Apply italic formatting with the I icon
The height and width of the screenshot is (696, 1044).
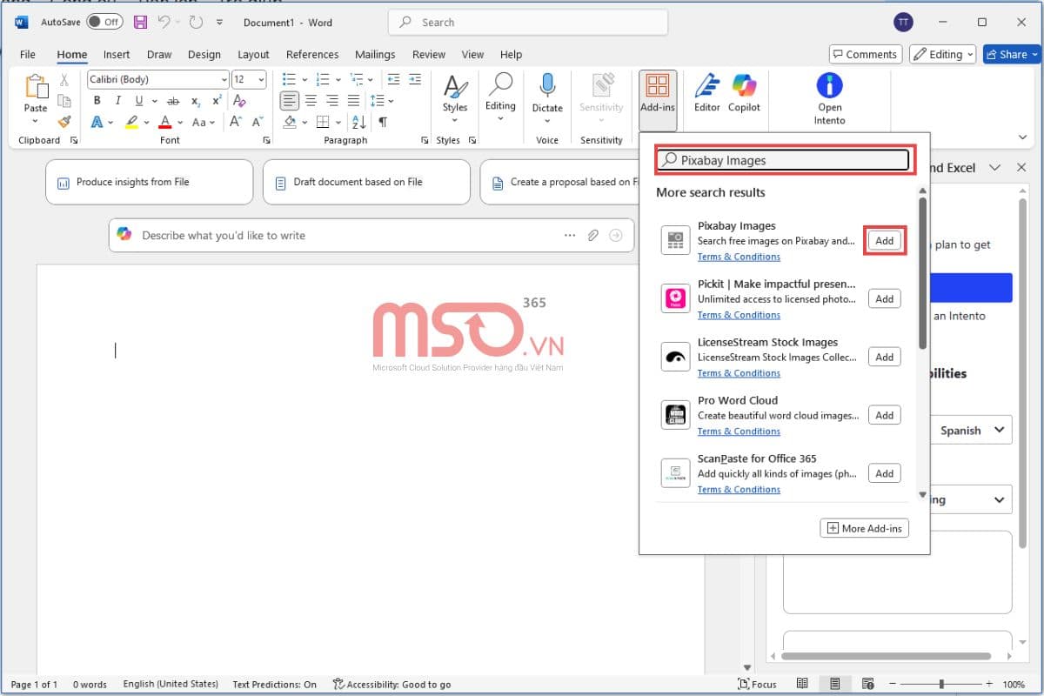(x=118, y=101)
